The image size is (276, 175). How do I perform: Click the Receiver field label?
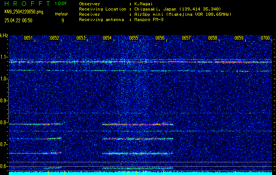click(90, 14)
